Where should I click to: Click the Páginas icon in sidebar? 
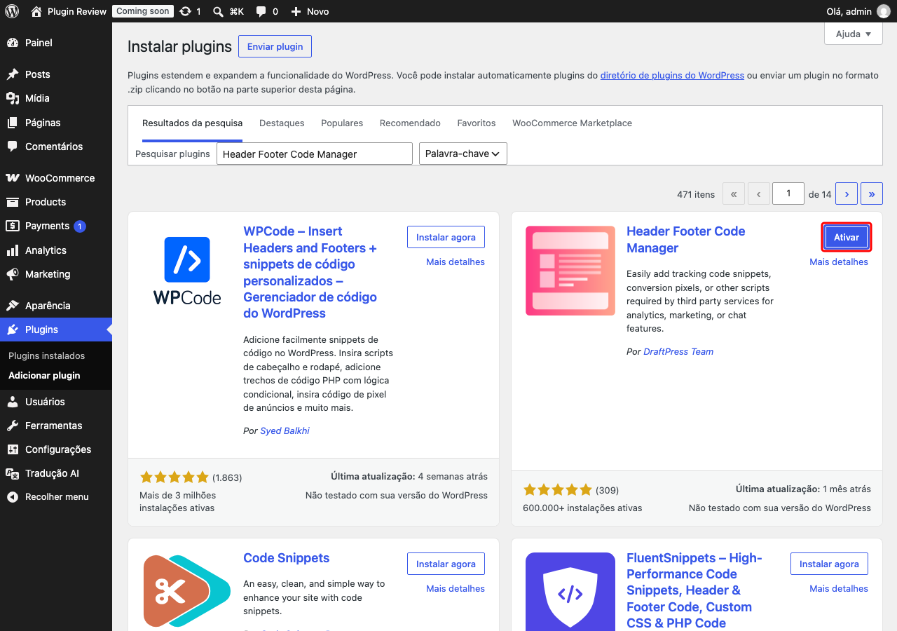13,123
